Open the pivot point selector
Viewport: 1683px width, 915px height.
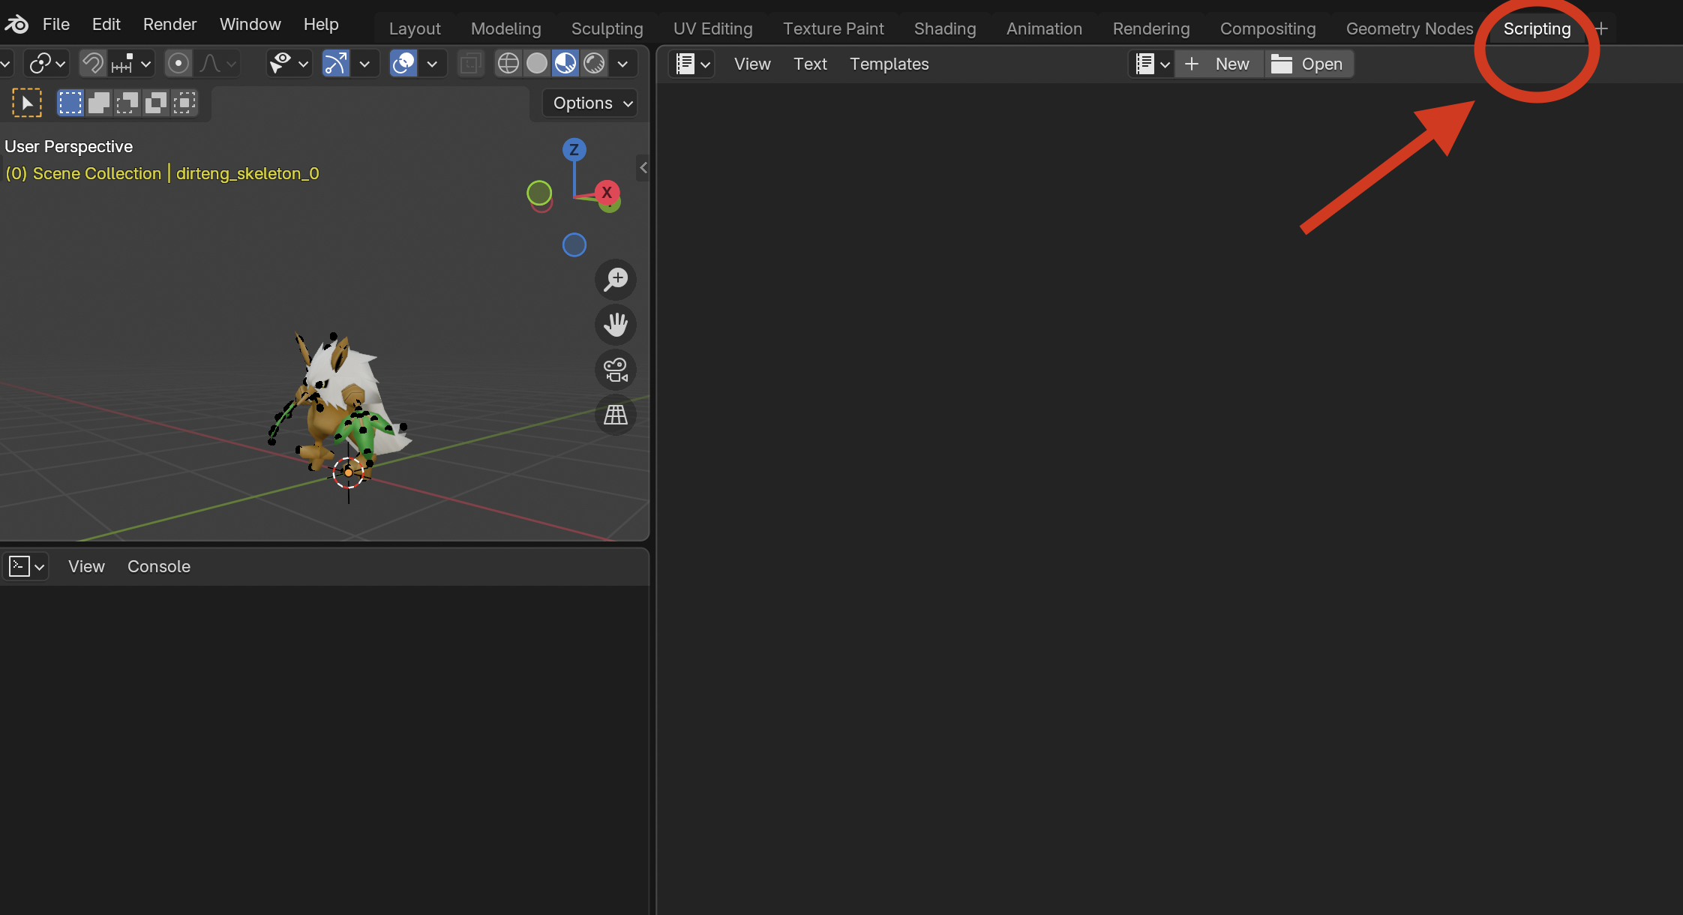pyautogui.click(x=46, y=64)
